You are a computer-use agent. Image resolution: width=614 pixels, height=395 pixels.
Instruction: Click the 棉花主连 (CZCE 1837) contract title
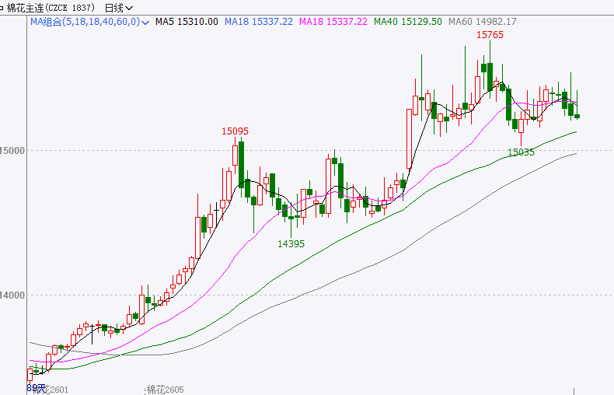[x=47, y=8]
